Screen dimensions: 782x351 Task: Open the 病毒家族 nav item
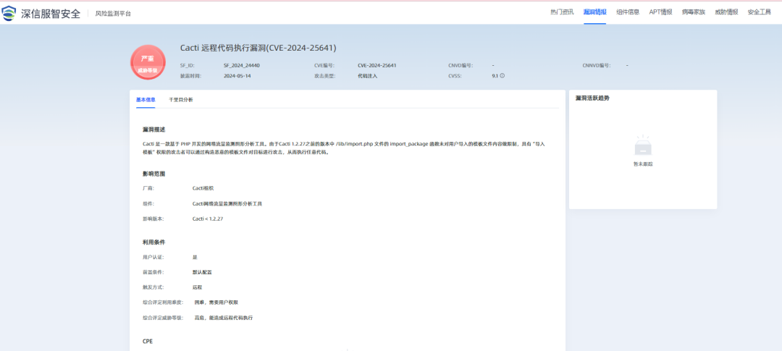point(694,12)
